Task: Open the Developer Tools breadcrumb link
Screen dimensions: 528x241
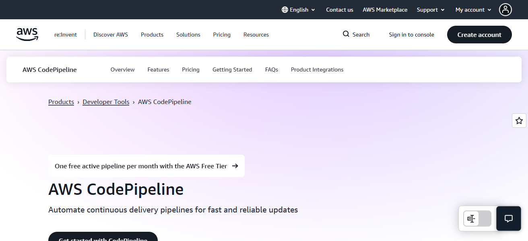Action: [105, 102]
